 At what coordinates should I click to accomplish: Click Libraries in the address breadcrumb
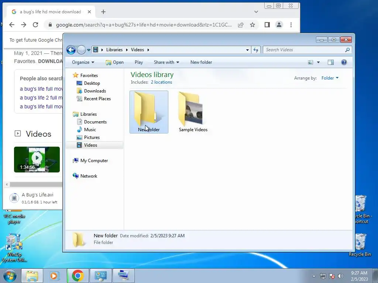[114, 50]
